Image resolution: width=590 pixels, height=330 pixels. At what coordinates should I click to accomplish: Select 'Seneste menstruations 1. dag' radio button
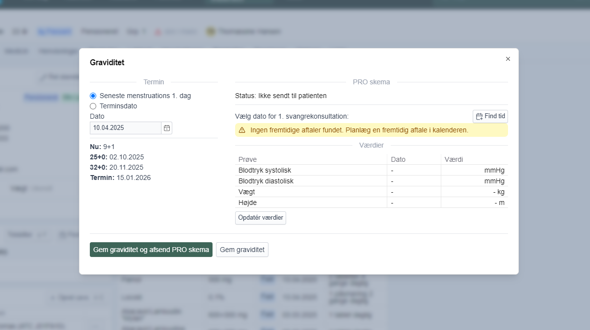click(x=93, y=96)
